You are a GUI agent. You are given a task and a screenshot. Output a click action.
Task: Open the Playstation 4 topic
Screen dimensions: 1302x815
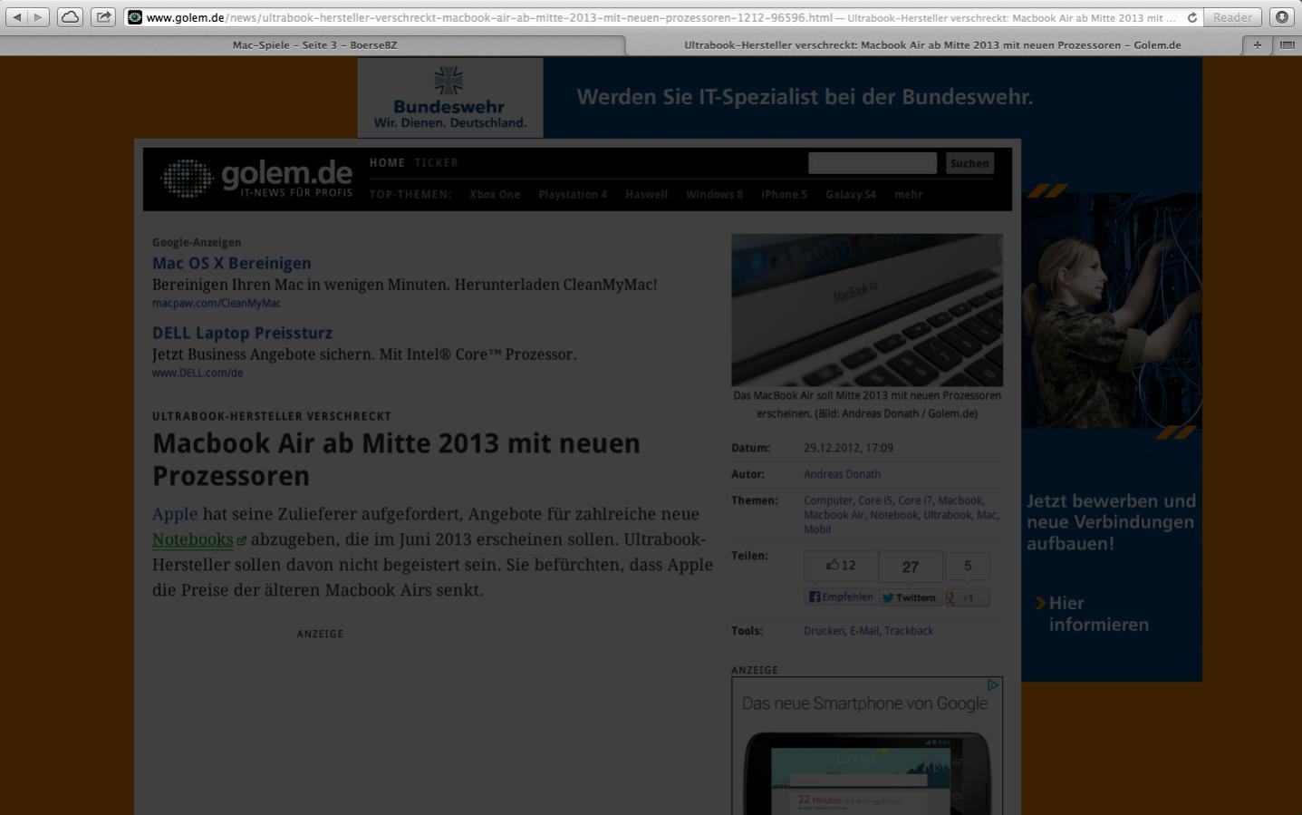click(573, 195)
